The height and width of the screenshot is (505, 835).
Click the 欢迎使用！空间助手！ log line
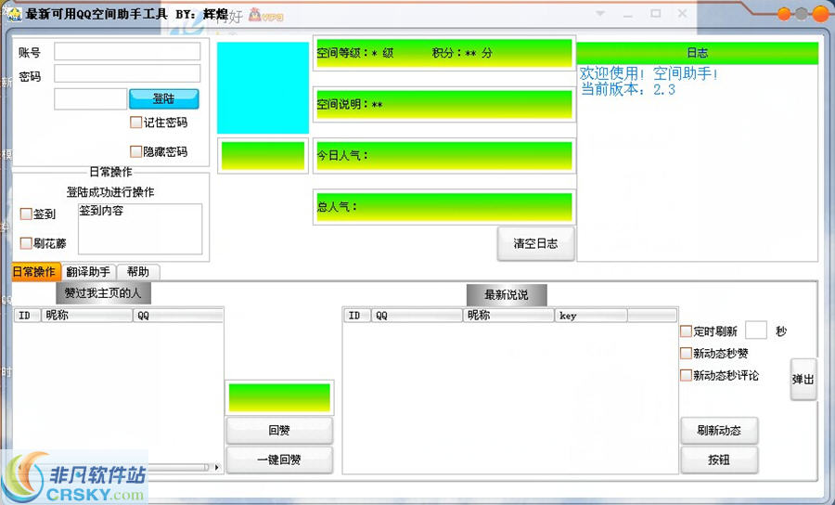pos(649,73)
